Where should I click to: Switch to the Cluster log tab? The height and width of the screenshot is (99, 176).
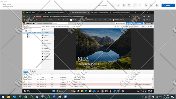[33, 72]
